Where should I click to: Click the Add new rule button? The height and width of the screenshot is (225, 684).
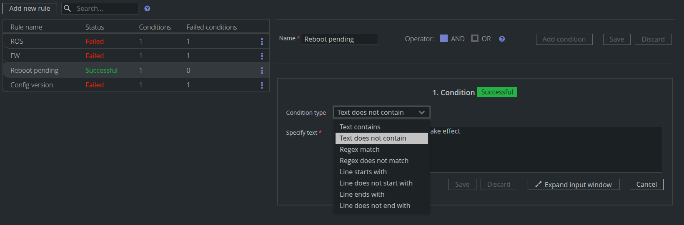[30, 8]
